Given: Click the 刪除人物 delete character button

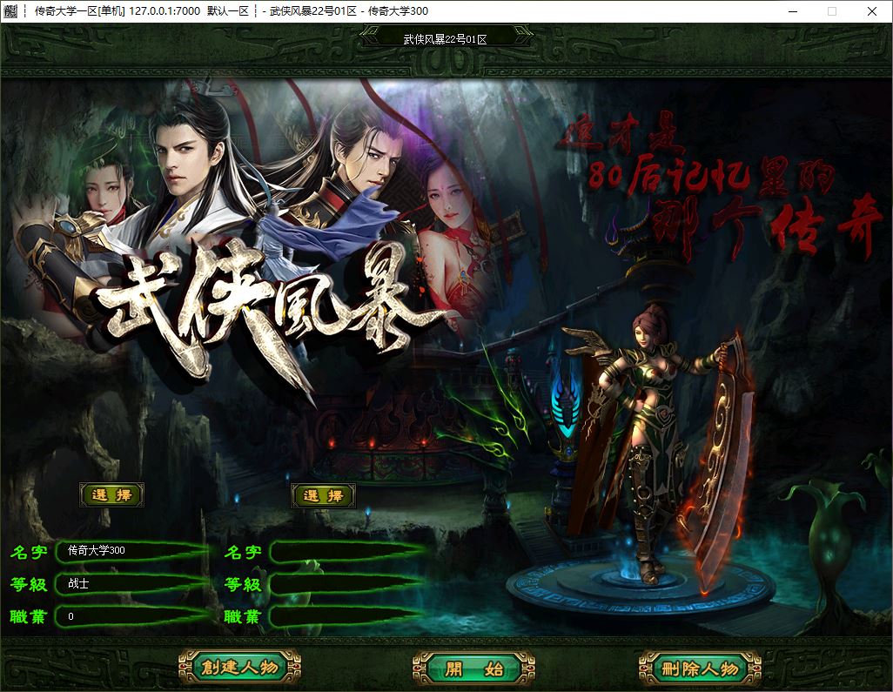Looking at the screenshot, I should click(700, 668).
